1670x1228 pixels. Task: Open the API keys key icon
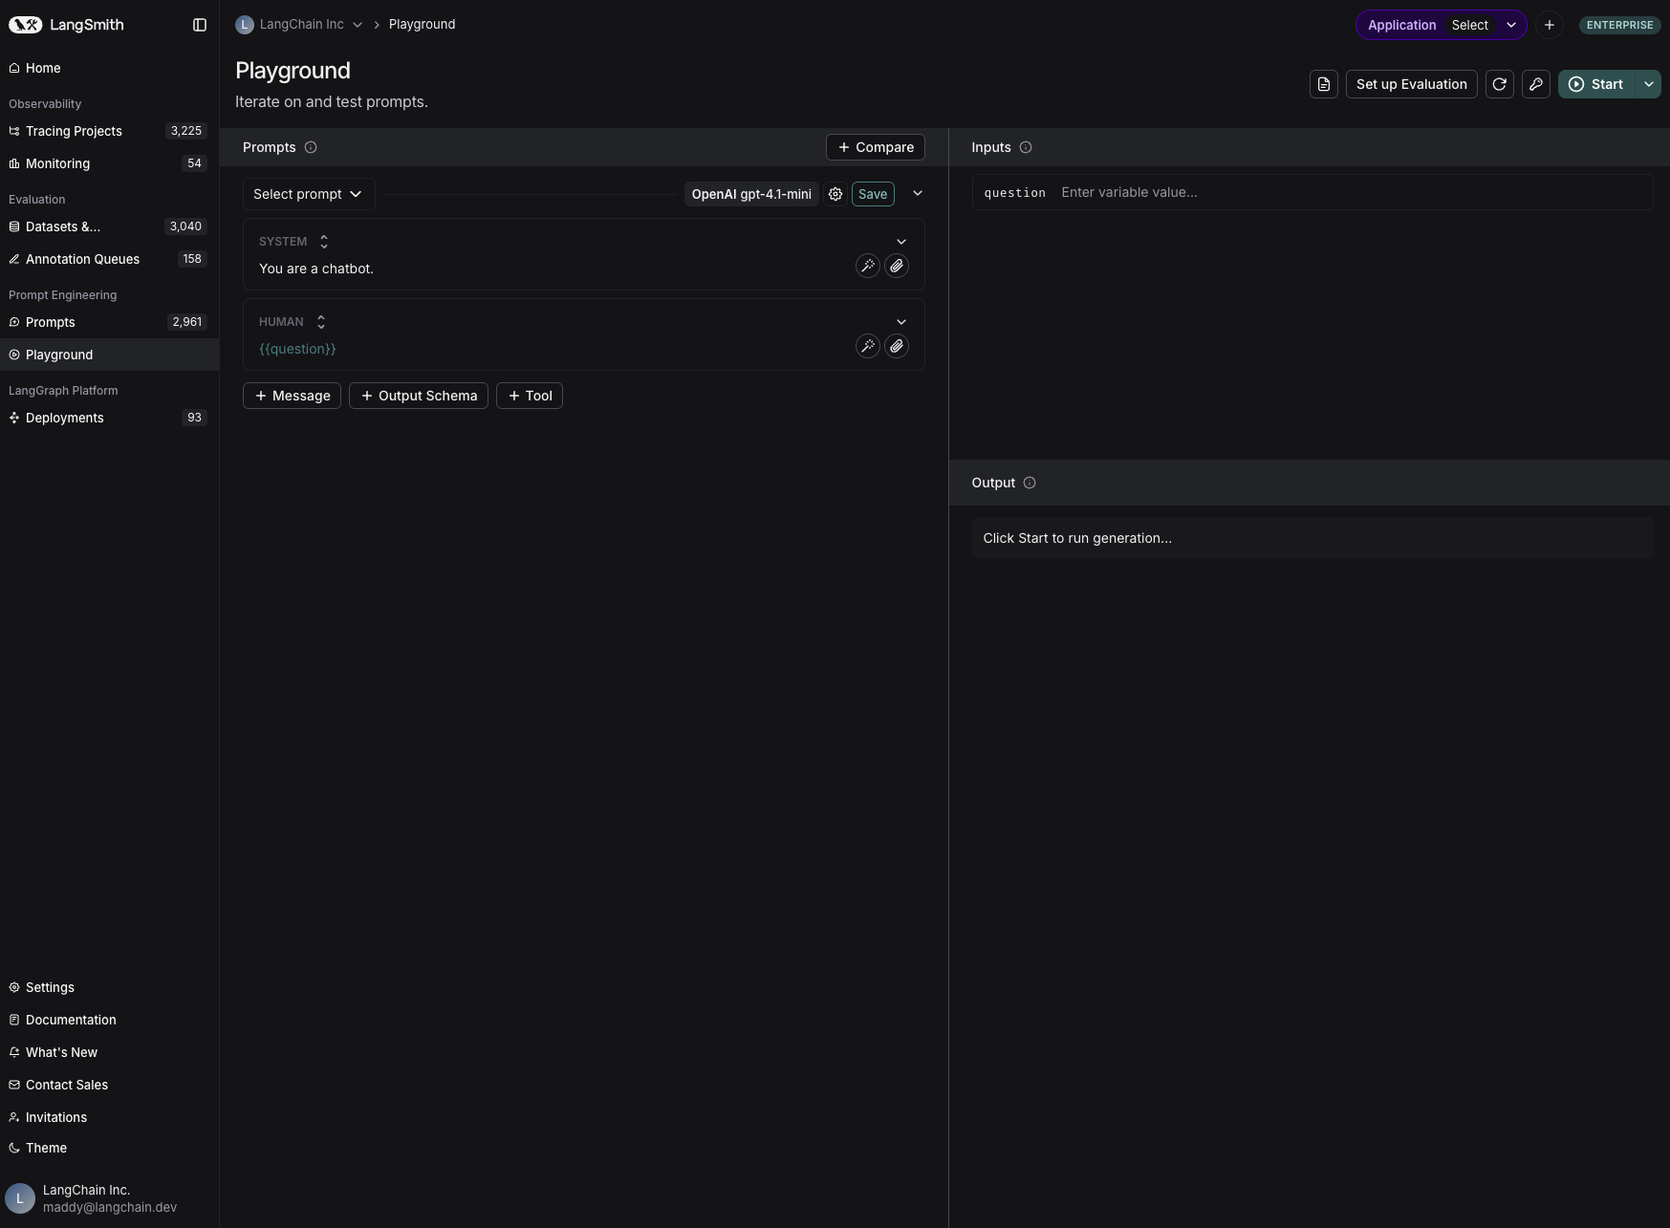click(x=1536, y=84)
